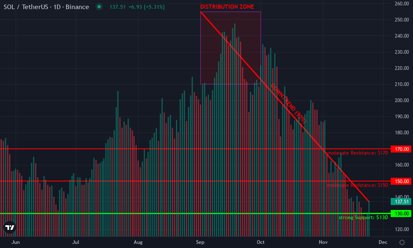
Task: Click the strong Support: $130 annotation
Action: [x=363, y=217]
